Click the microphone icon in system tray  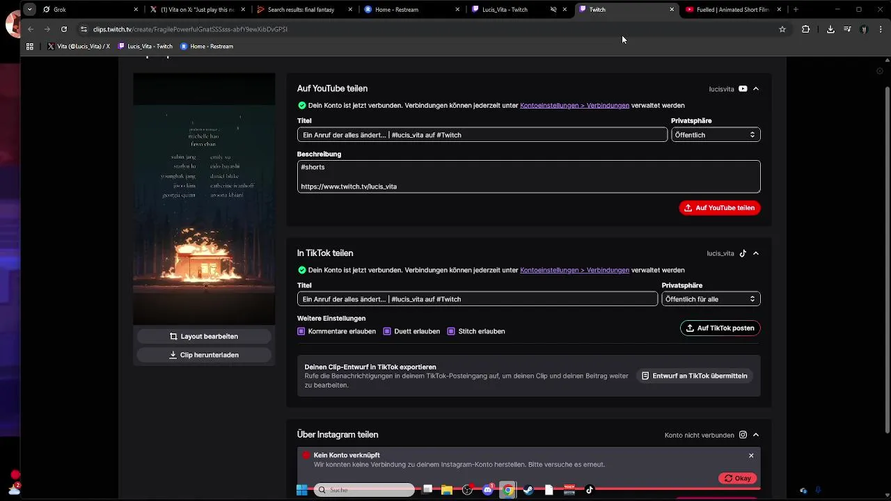(x=819, y=490)
